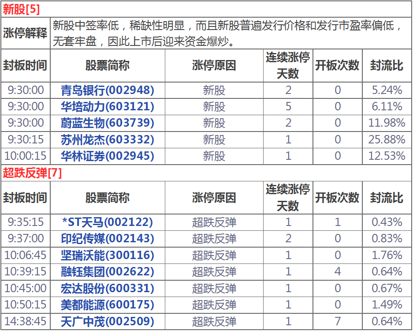
Task: Open 华林证券(002945) stock page
Action: point(108,156)
